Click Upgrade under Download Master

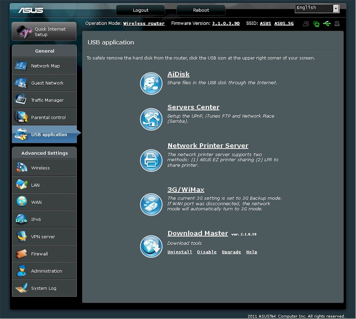tap(231, 252)
